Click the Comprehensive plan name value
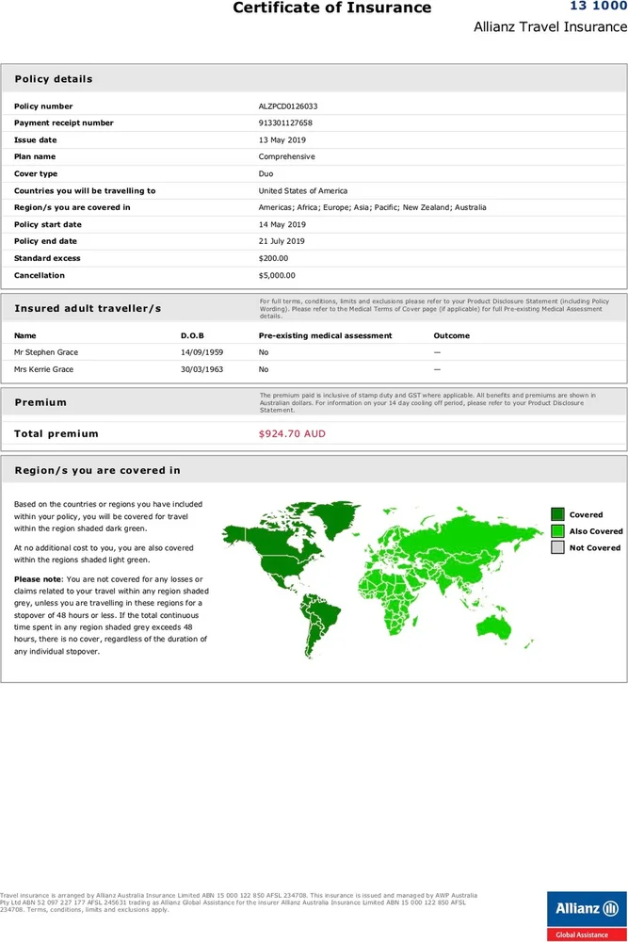The width and height of the screenshot is (628, 942). pyautogui.click(x=286, y=157)
